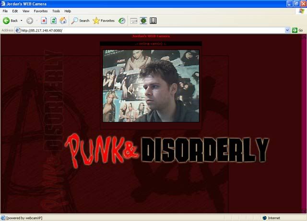The image size is (307, 221).
Task: Open the View menu
Action: tap(26, 11)
